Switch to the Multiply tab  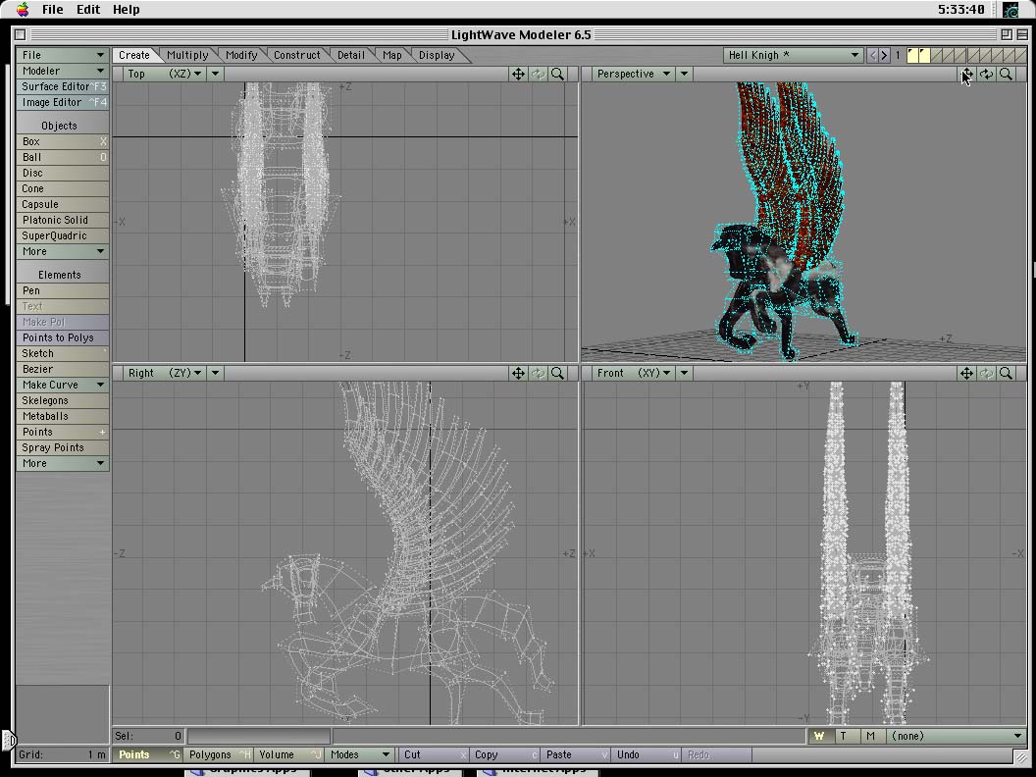tap(187, 55)
